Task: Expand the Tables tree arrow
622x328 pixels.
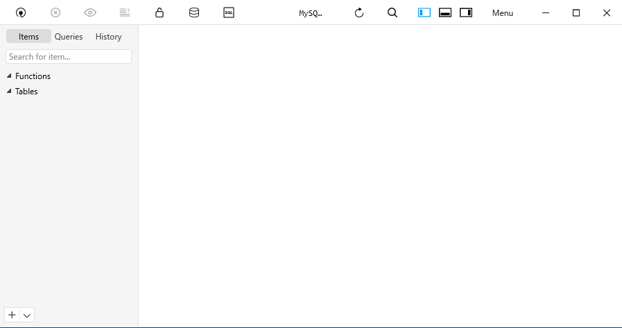Action: [9, 92]
